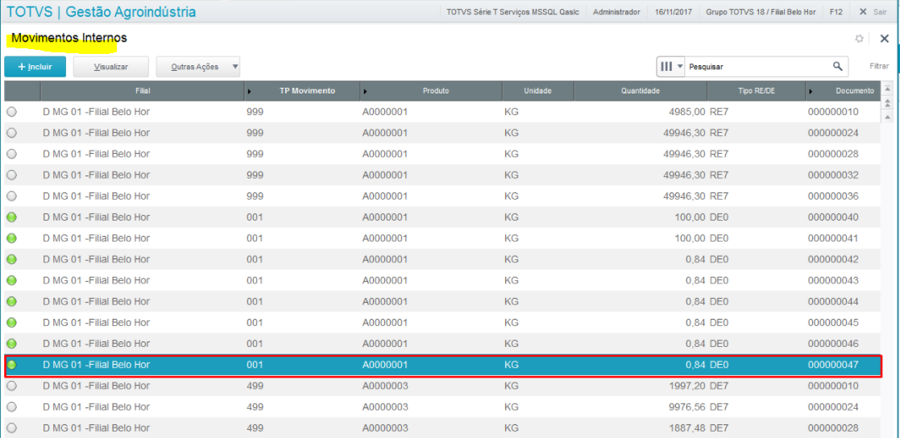This screenshot has width=900, height=438.
Task: Click the Movimentos Internos title
Action: pyautogui.click(x=68, y=38)
